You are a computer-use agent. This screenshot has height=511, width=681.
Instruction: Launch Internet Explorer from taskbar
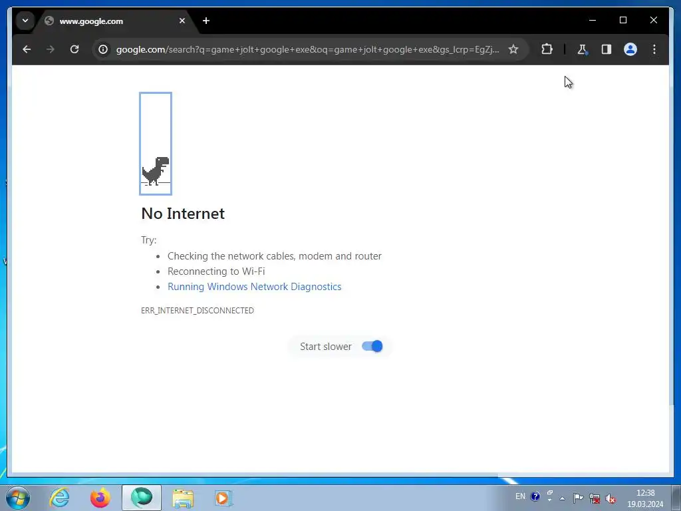pos(59,498)
